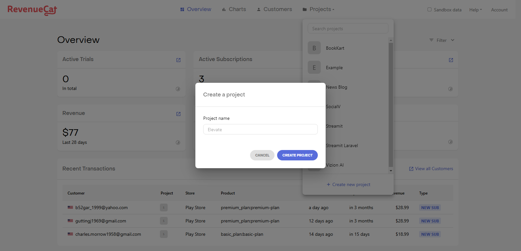Open the Customers tab
The height and width of the screenshot is (251, 521).
coord(274,9)
